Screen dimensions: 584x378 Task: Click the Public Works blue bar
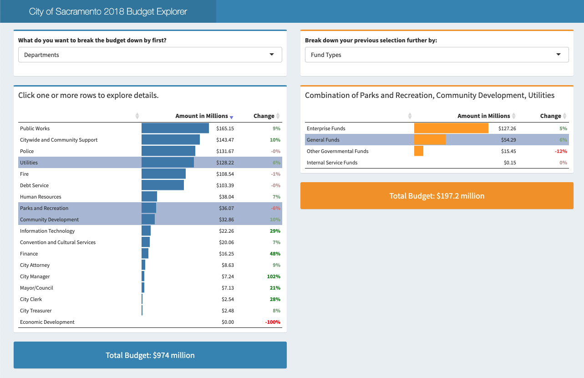pos(175,128)
